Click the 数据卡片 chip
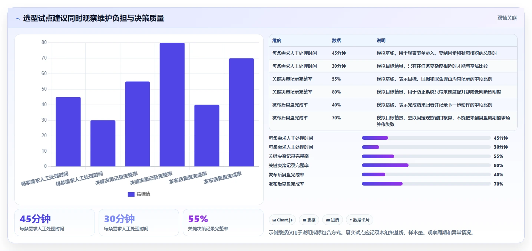 tap(359, 220)
